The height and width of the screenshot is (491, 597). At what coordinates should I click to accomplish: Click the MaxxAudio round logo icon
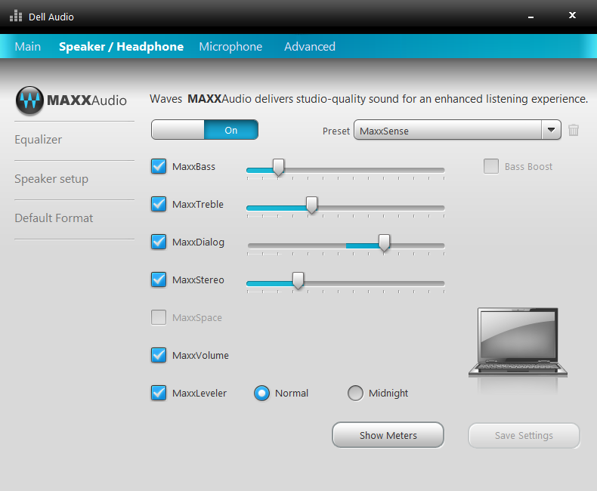29,101
